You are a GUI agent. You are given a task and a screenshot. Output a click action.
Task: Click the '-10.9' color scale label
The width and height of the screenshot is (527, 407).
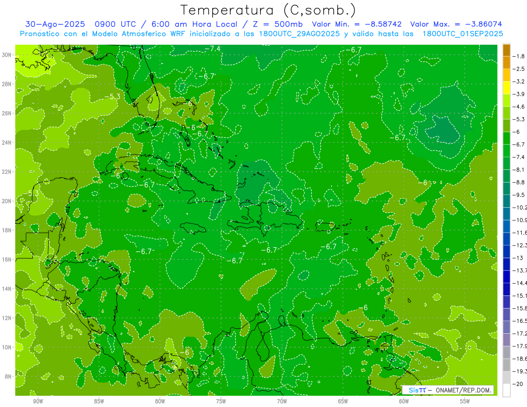520,220
